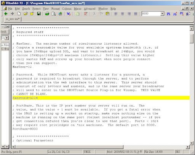Go forward with the grey arrow
Image resolution: width=195 pixels, height=155 pixels.
point(13,14)
